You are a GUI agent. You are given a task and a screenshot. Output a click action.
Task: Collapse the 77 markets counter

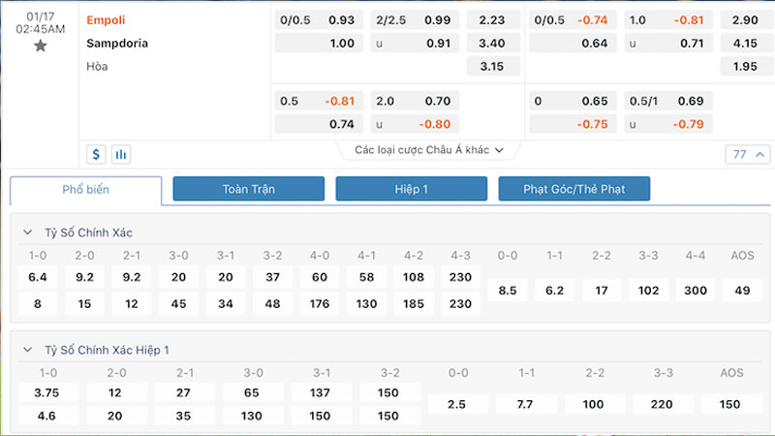747,154
